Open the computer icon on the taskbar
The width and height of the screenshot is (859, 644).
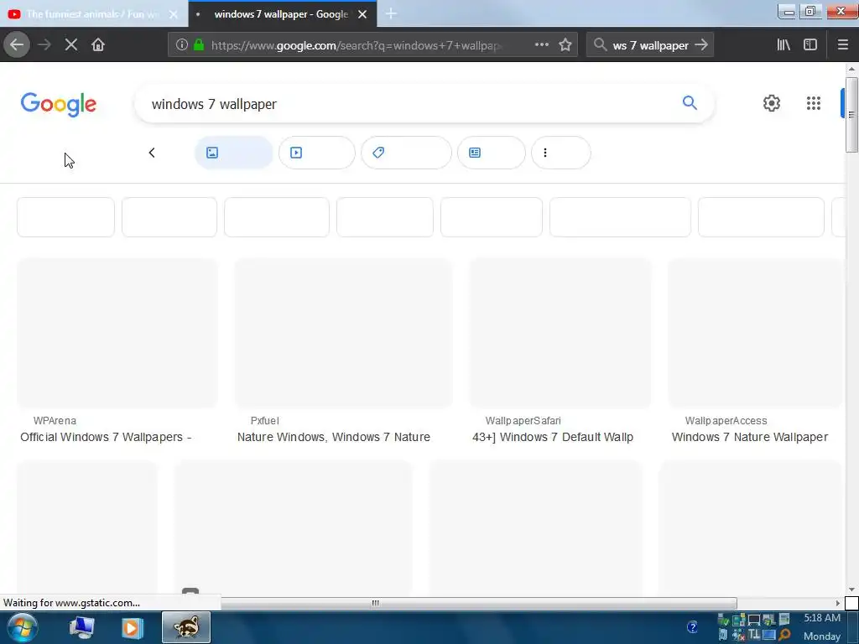[x=81, y=627]
